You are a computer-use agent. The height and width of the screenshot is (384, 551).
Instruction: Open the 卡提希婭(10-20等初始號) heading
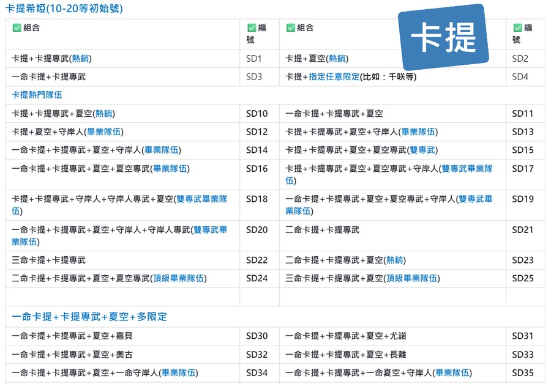point(64,9)
